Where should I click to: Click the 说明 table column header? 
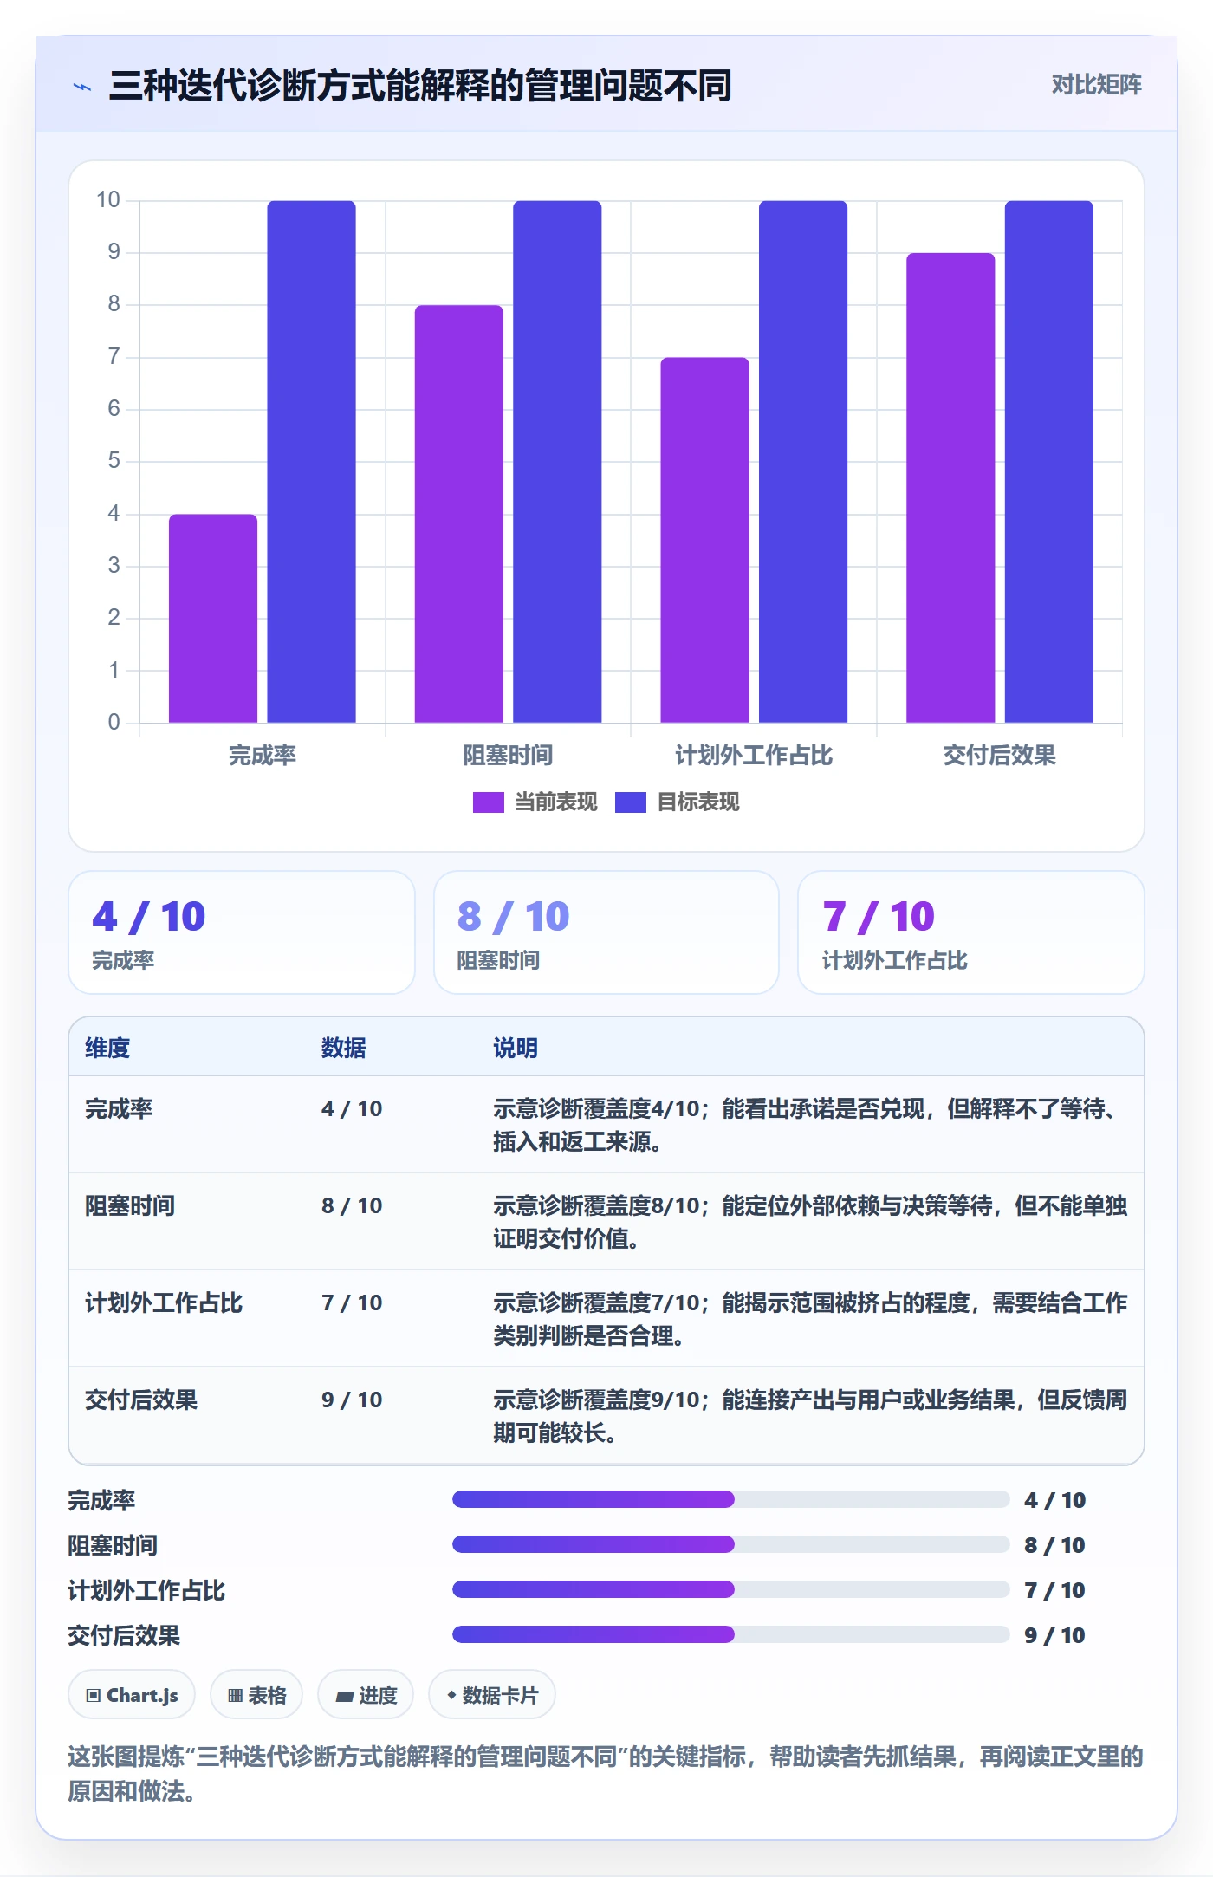[x=516, y=1049]
